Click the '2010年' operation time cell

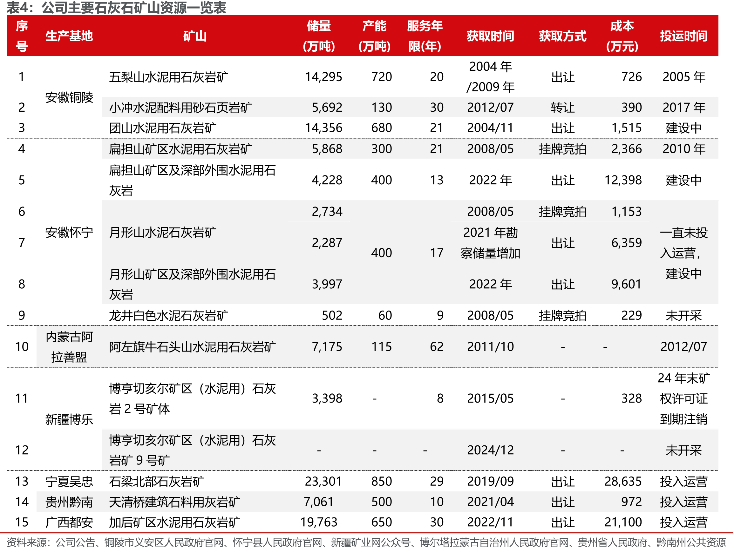pos(683,149)
